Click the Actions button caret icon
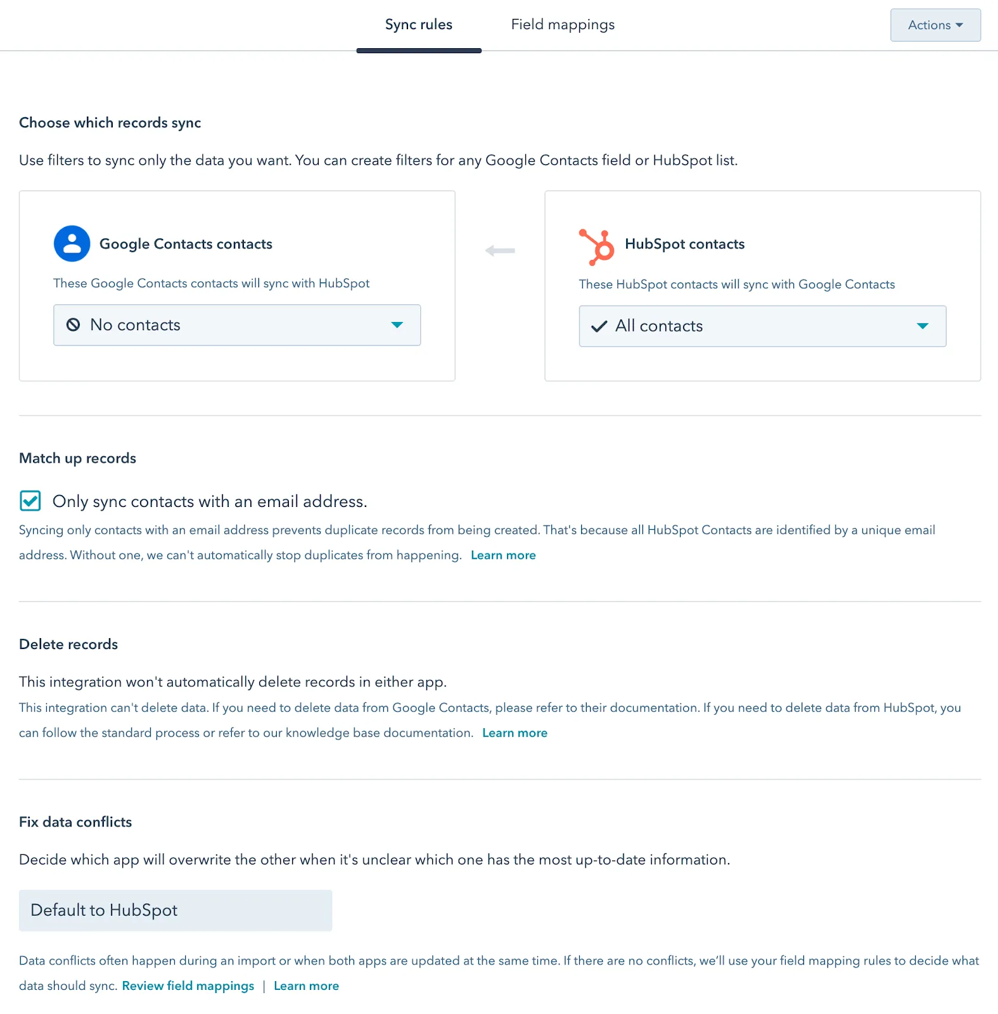 pyautogui.click(x=959, y=25)
